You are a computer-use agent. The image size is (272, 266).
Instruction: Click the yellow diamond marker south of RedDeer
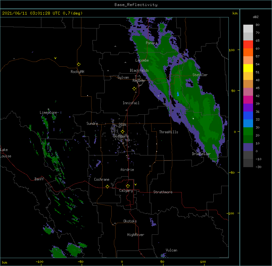pyautogui.click(x=134, y=89)
